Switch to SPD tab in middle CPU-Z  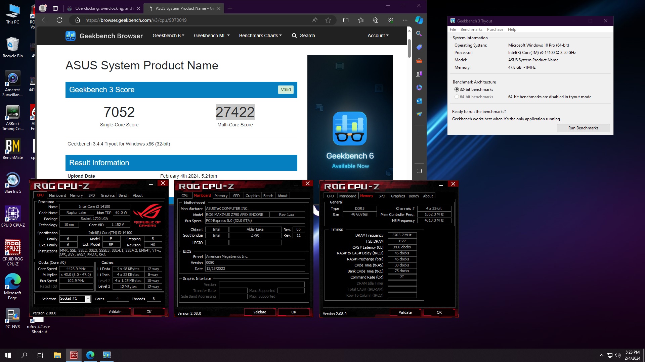236,196
